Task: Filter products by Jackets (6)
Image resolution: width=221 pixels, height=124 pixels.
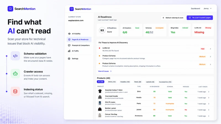Action: pyautogui.click(x=150, y=82)
